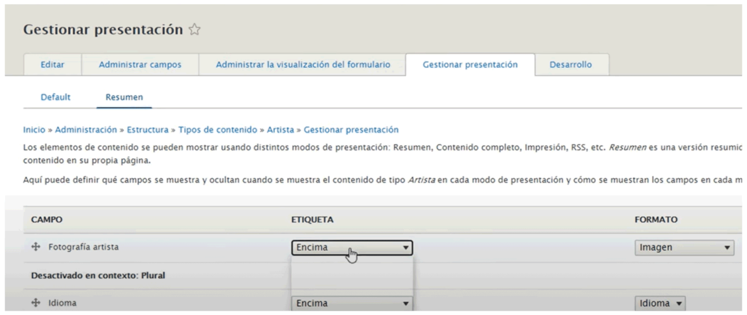The height and width of the screenshot is (315, 747).
Task: Open the Idioma format dropdown
Action: coord(660,303)
